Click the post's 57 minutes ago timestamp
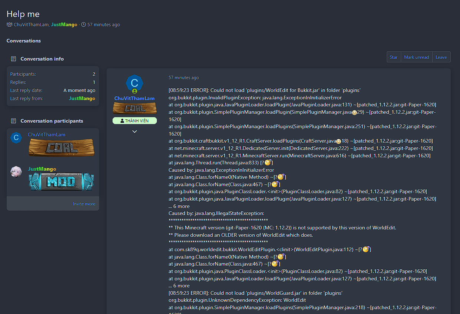 [x=184, y=78]
